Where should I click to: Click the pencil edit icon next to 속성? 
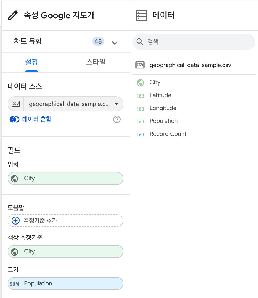point(12,15)
